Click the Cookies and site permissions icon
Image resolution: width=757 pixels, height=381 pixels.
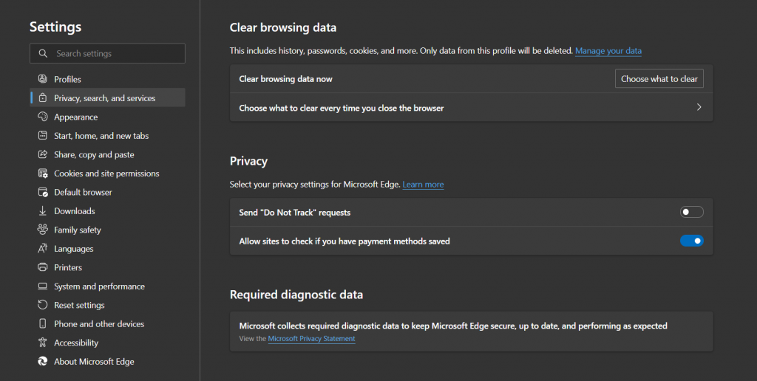pyautogui.click(x=42, y=173)
